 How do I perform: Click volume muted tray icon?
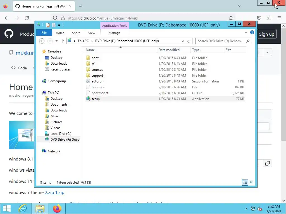click(259, 209)
